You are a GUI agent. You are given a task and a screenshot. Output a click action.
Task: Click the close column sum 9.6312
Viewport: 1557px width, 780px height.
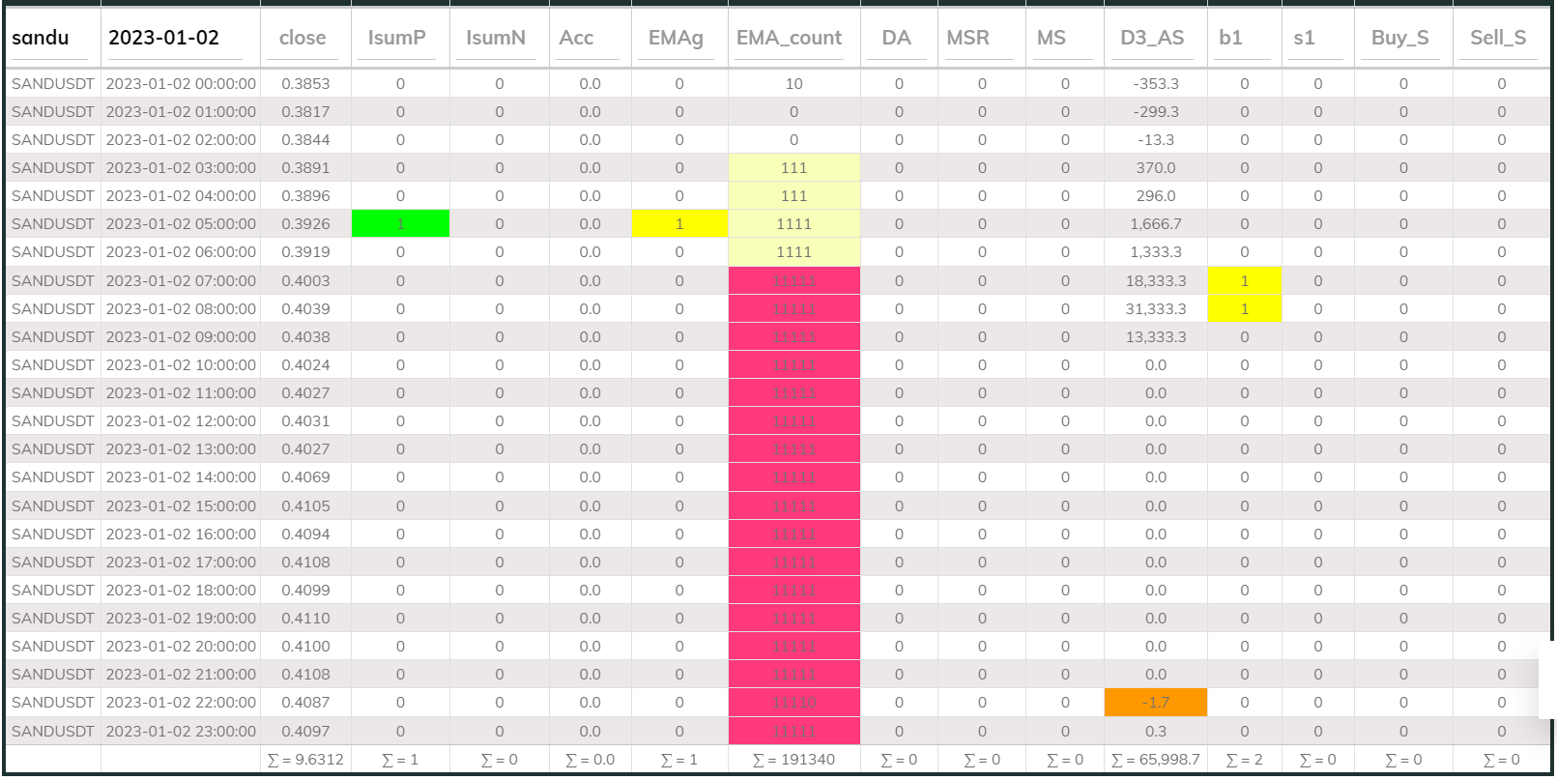click(305, 760)
